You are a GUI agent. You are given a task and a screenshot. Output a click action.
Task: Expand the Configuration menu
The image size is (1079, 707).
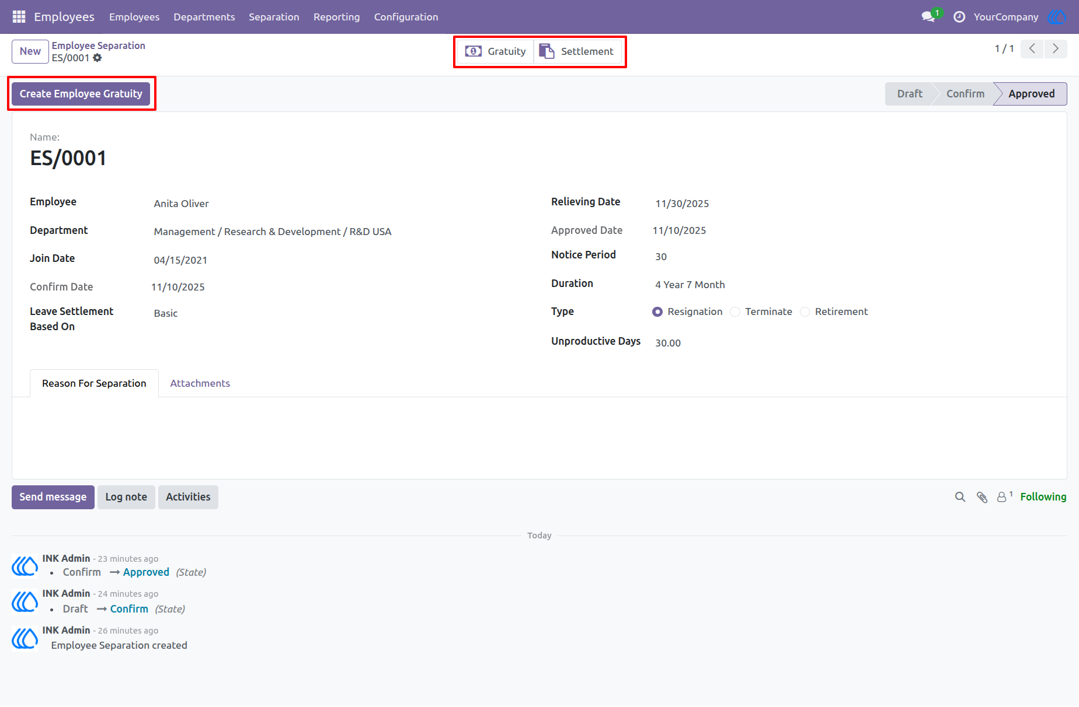click(x=406, y=17)
